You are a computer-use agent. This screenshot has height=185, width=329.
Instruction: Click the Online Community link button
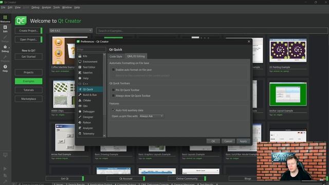coord(187,178)
